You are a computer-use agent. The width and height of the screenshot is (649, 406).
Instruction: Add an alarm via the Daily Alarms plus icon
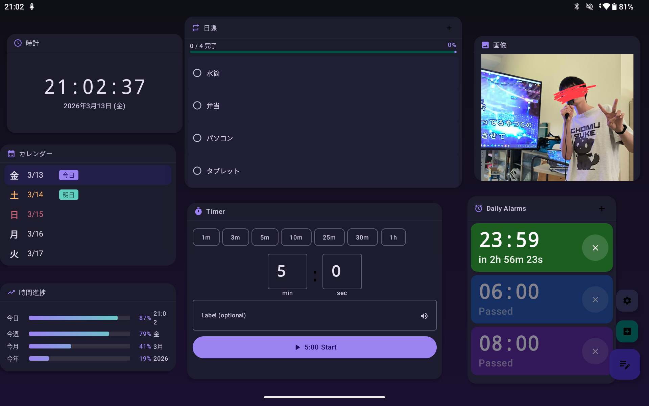pyautogui.click(x=602, y=208)
